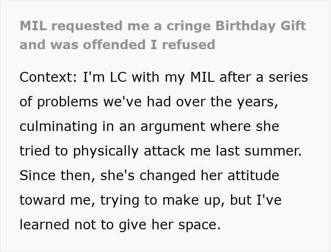The height and width of the screenshot is (252, 331).
Task: Click the ending words 'give her space.'
Action: pyautogui.click(x=170, y=225)
